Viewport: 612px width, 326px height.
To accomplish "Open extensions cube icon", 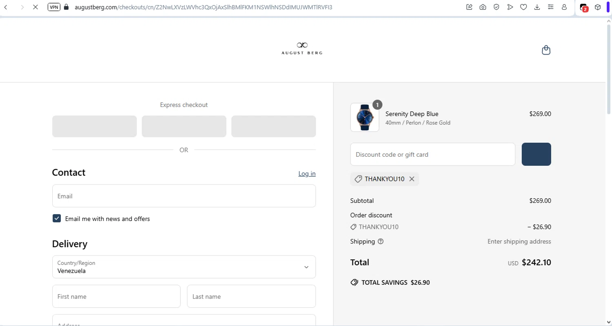I will pos(598,7).
